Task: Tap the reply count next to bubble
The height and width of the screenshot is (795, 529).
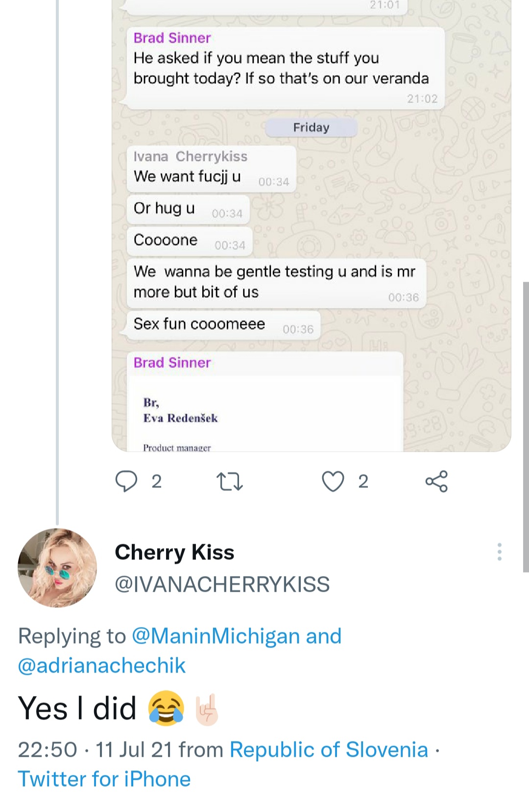Action: (156, 482)
